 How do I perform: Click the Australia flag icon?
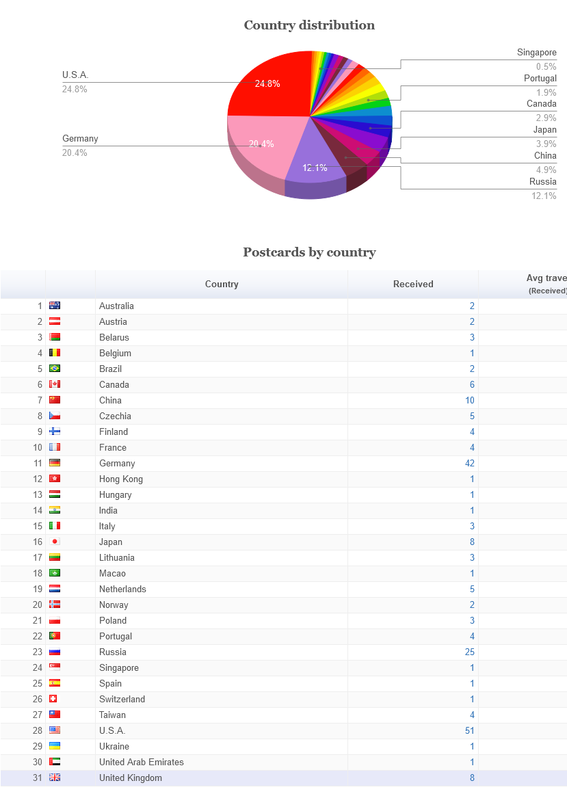pos(55,306)
